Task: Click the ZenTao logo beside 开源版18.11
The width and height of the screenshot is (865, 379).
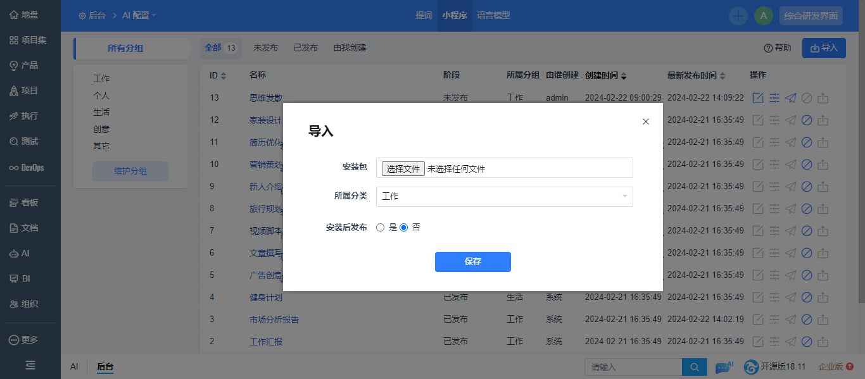Action: [751, 367]
